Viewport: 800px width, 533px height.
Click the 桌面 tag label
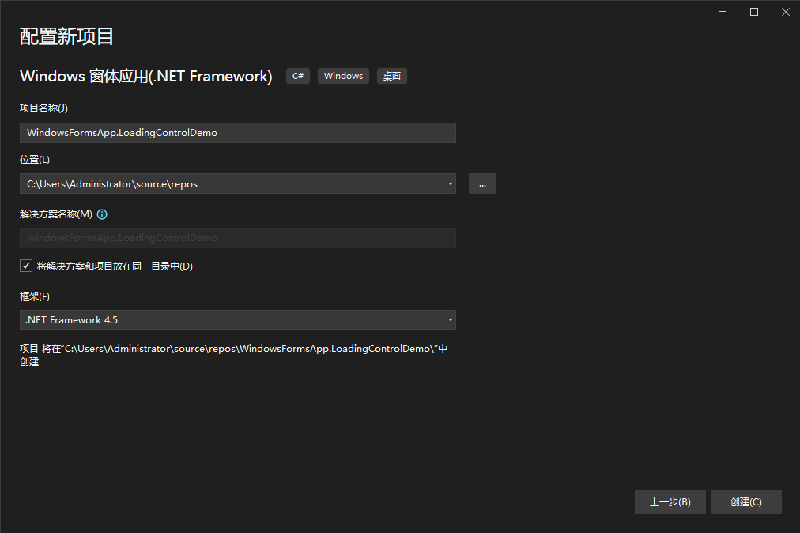[x=392, y=76]
